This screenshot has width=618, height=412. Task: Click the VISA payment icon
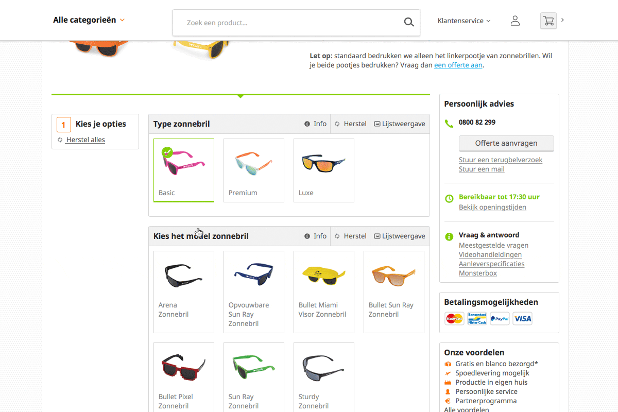(x=523, y=319)
